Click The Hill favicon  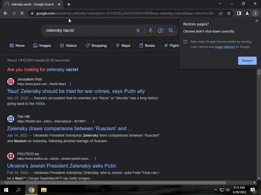11,119
